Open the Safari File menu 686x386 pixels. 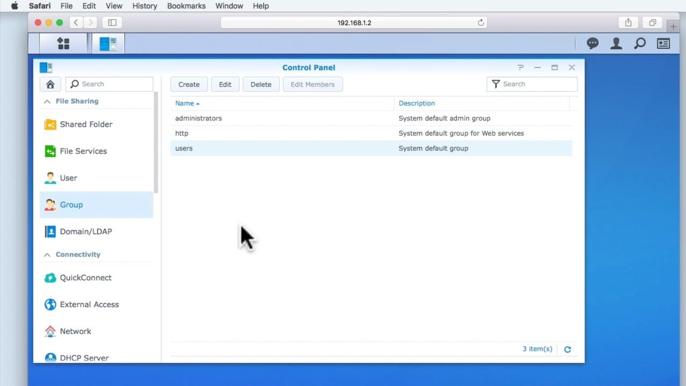click(66, 6)
